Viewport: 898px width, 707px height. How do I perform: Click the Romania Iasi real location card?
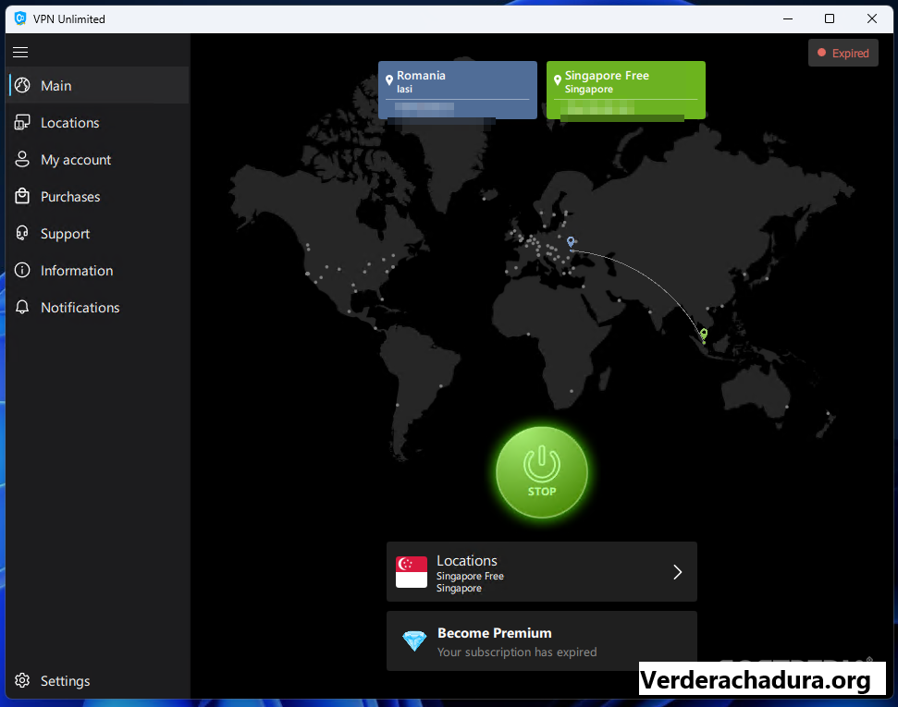(x=458, y=90)
